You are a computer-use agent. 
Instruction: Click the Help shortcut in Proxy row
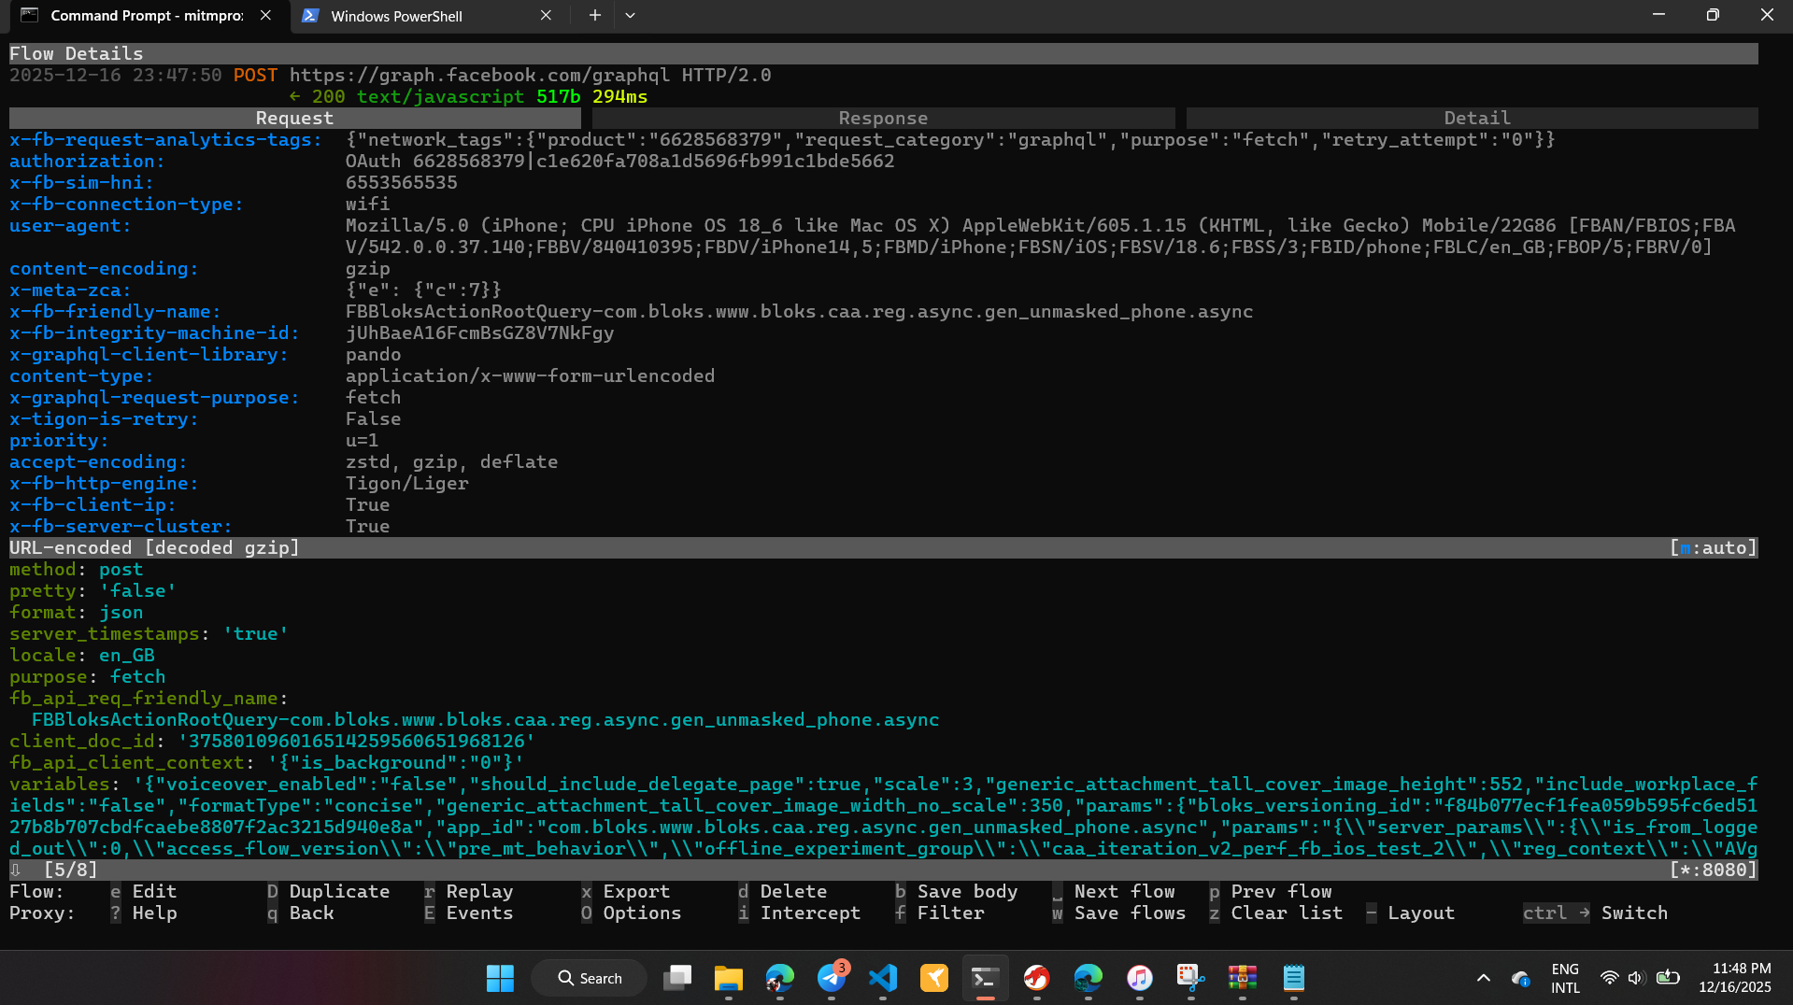tap(144, 913)
